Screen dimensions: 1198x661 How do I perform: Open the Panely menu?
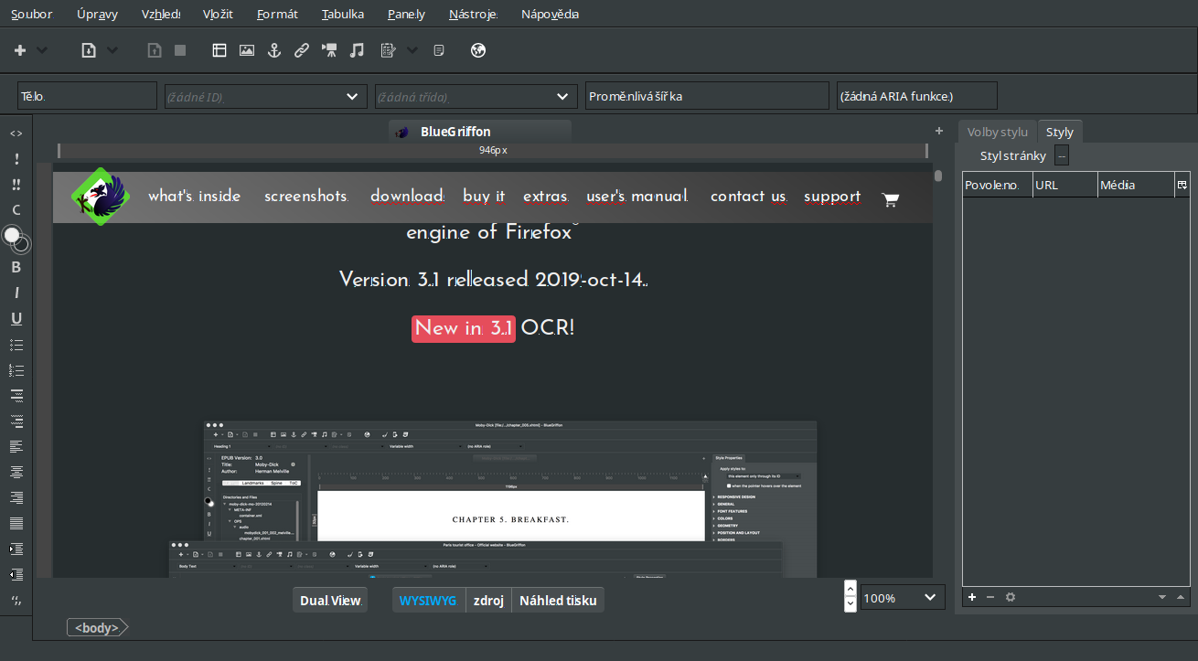pyautogui.click(x=407, y=14)
